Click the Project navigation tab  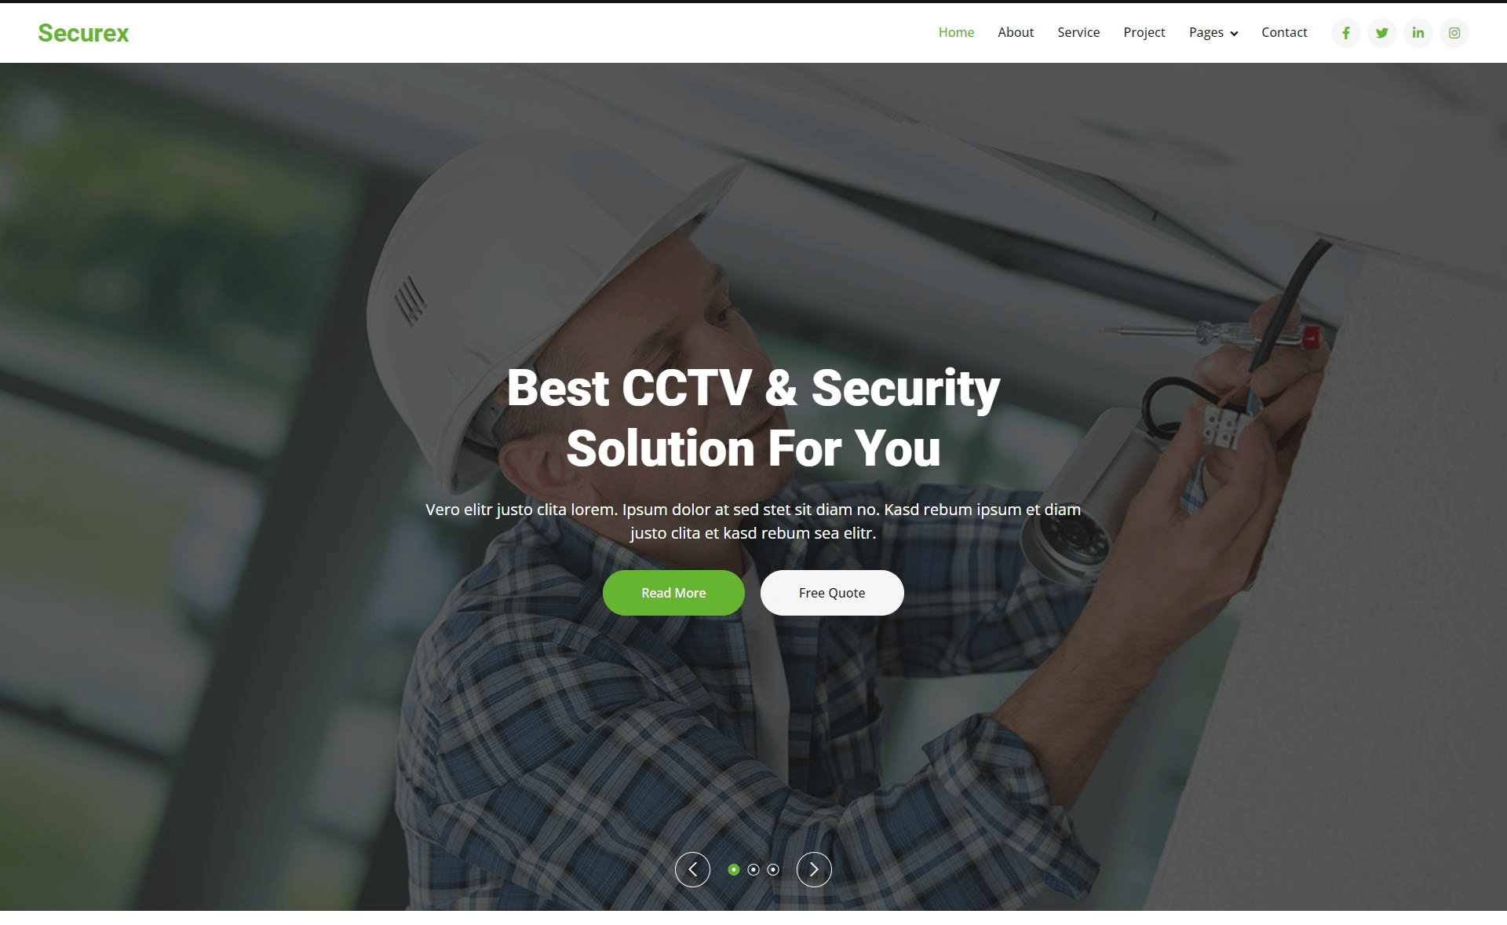[x=1144, y=32]
